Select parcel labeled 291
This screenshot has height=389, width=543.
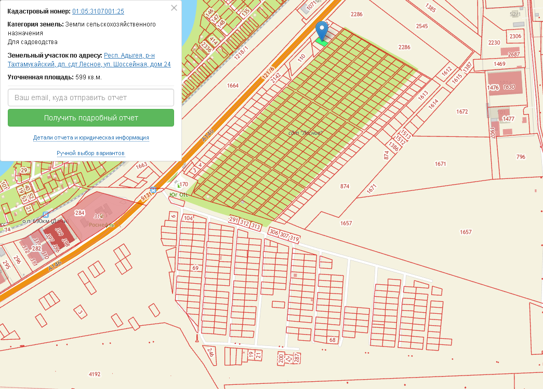click(x=234, y=219)
